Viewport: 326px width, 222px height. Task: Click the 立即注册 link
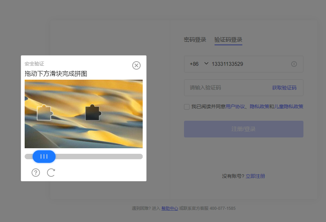(x=255, y=176)
